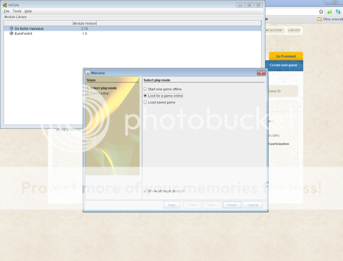Screen dimensions: 343x261
Task: Maximize the VASSAL window
Action: tap(249, 5)
